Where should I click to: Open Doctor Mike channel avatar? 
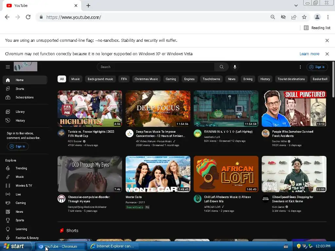point(266,133)
